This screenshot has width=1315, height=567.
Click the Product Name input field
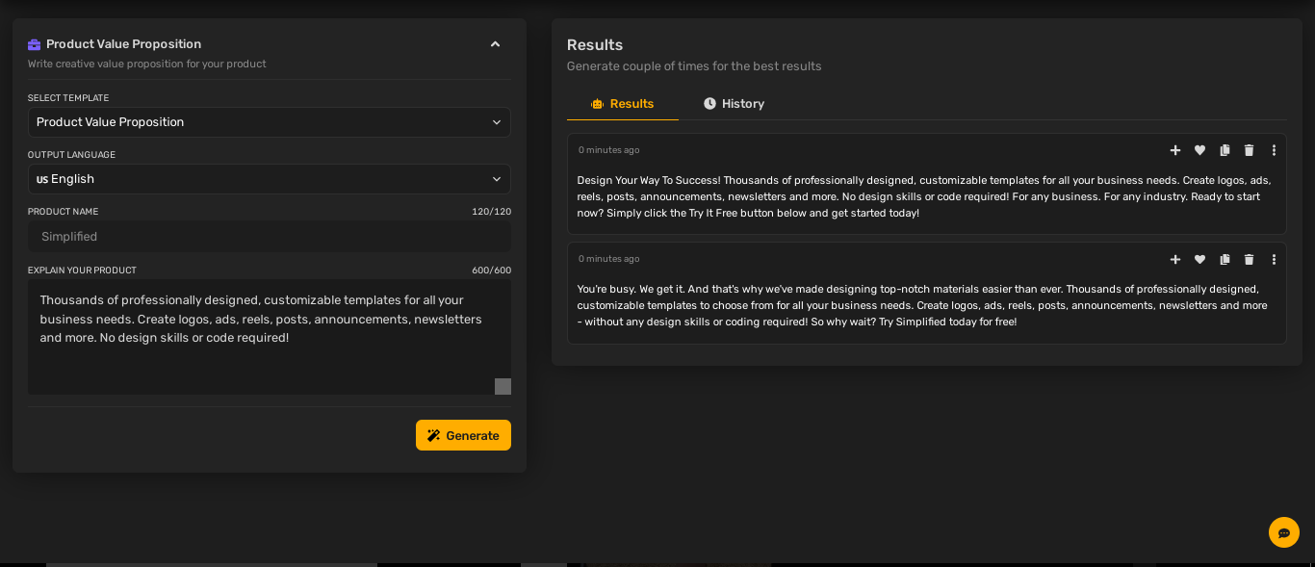coord(270,237)
